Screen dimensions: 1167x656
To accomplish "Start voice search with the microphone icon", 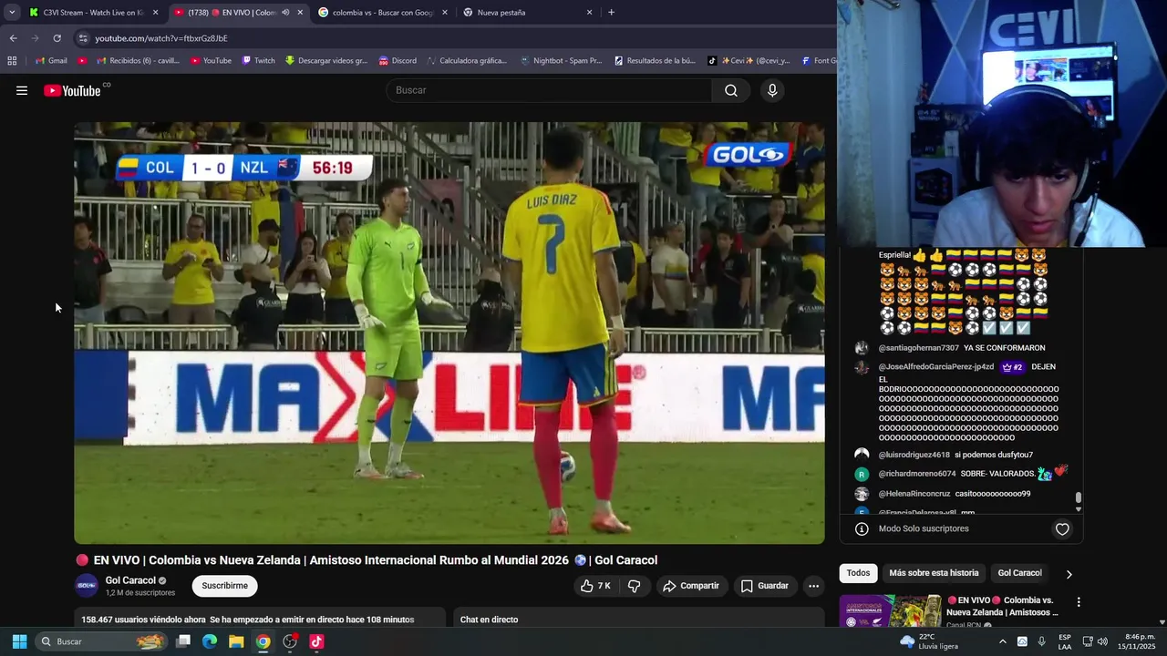I will click(772, 90).
